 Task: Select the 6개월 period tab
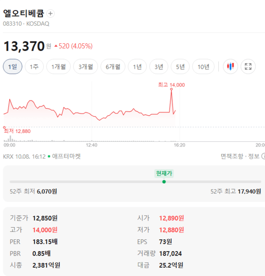[113, 67]
